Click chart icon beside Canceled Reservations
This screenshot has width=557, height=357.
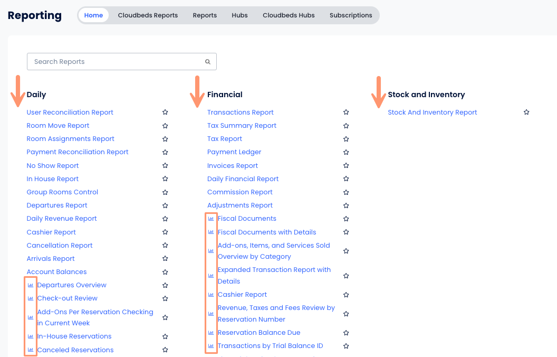pos(31,350)
